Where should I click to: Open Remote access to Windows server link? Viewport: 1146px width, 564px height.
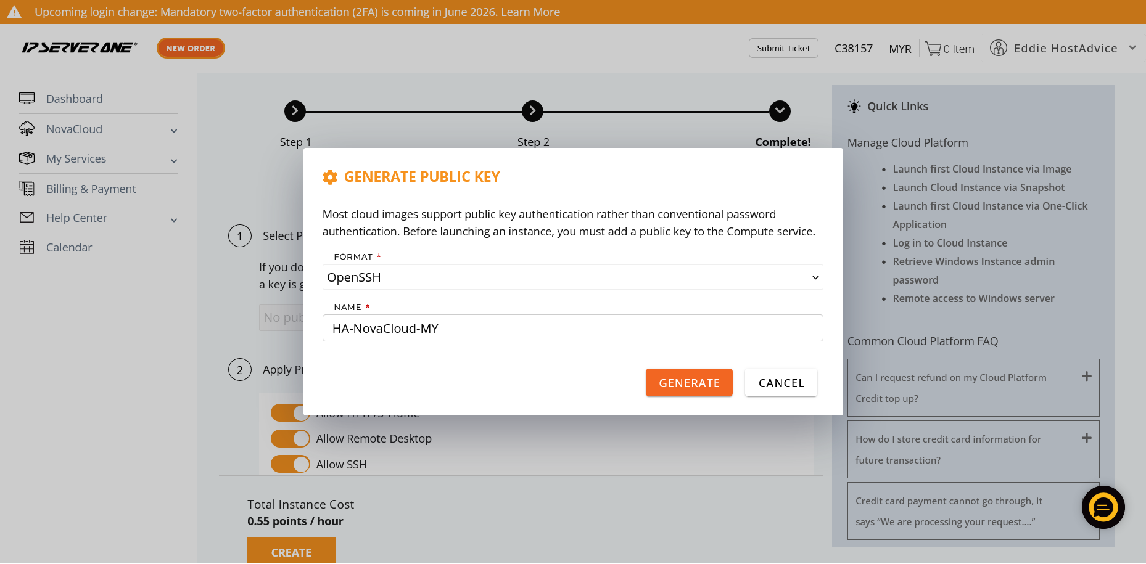point(973,298)
